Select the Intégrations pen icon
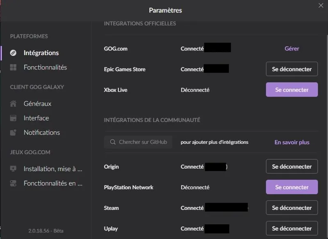Viewport: 328px width, 239px height. click(x=12, y=53)
